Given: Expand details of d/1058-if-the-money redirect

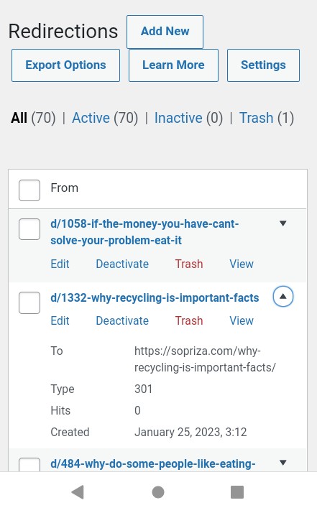Looking at the screenshot, I should [x=283, y=223].
